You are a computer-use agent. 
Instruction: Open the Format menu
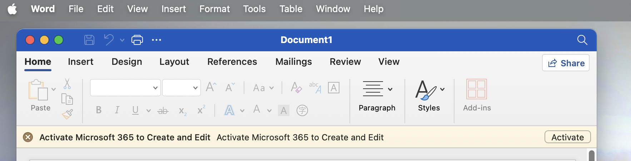215,9
